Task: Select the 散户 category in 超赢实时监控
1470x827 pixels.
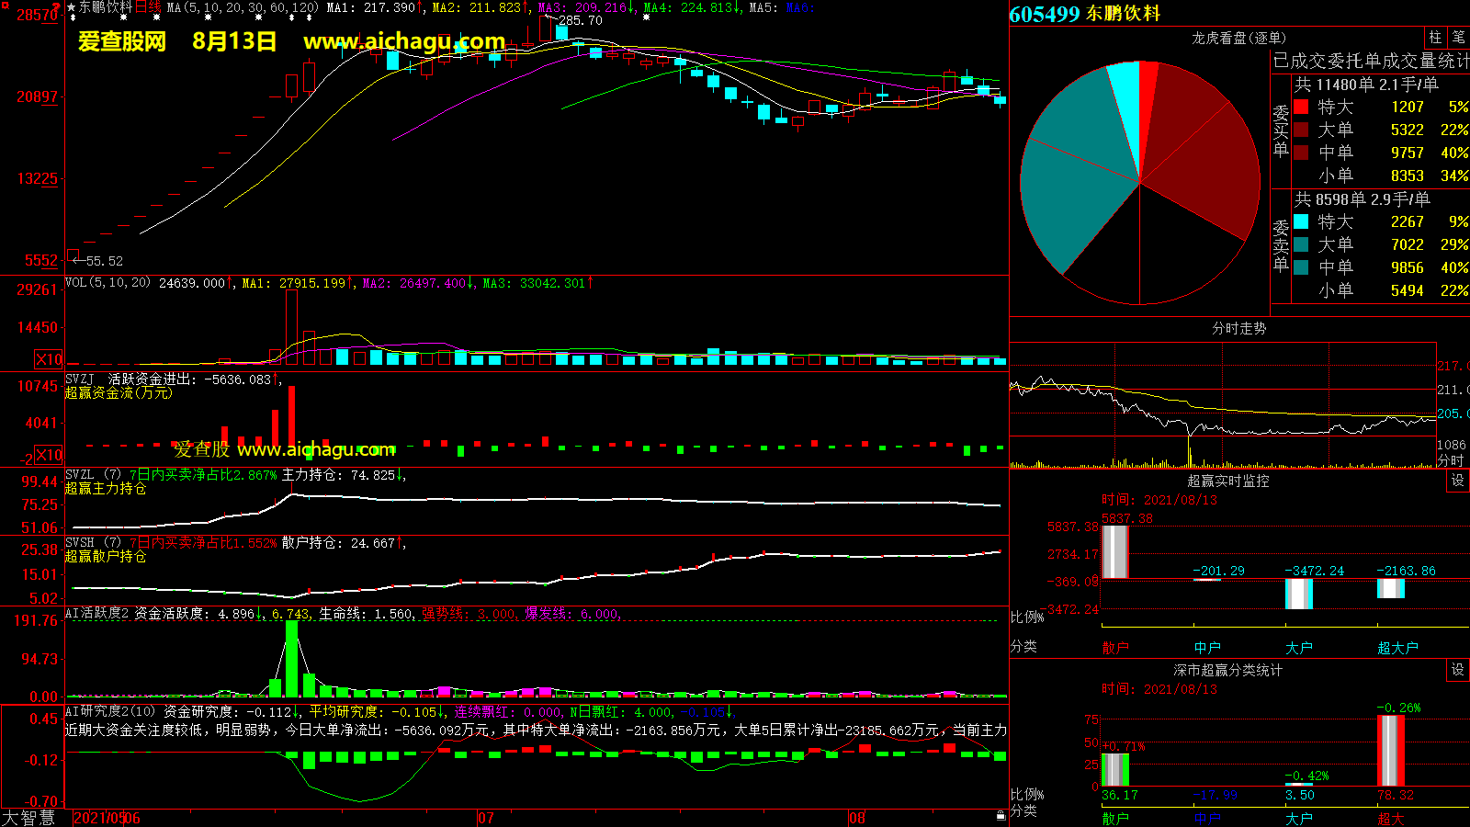Action: click(x=1114, y=648)
